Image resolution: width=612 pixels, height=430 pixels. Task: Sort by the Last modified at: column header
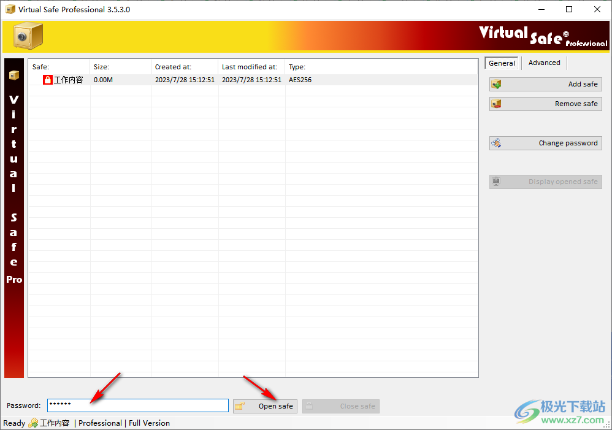(x=252, y=67)
